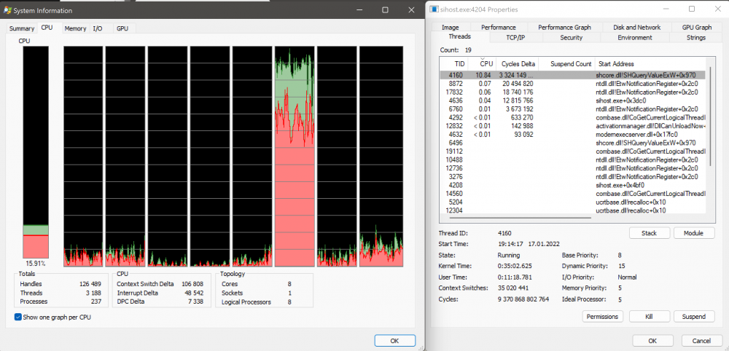Switch to the TCP/IP tab
The width and height of the screenshot is (729, 351).
[x=515, y=37]
